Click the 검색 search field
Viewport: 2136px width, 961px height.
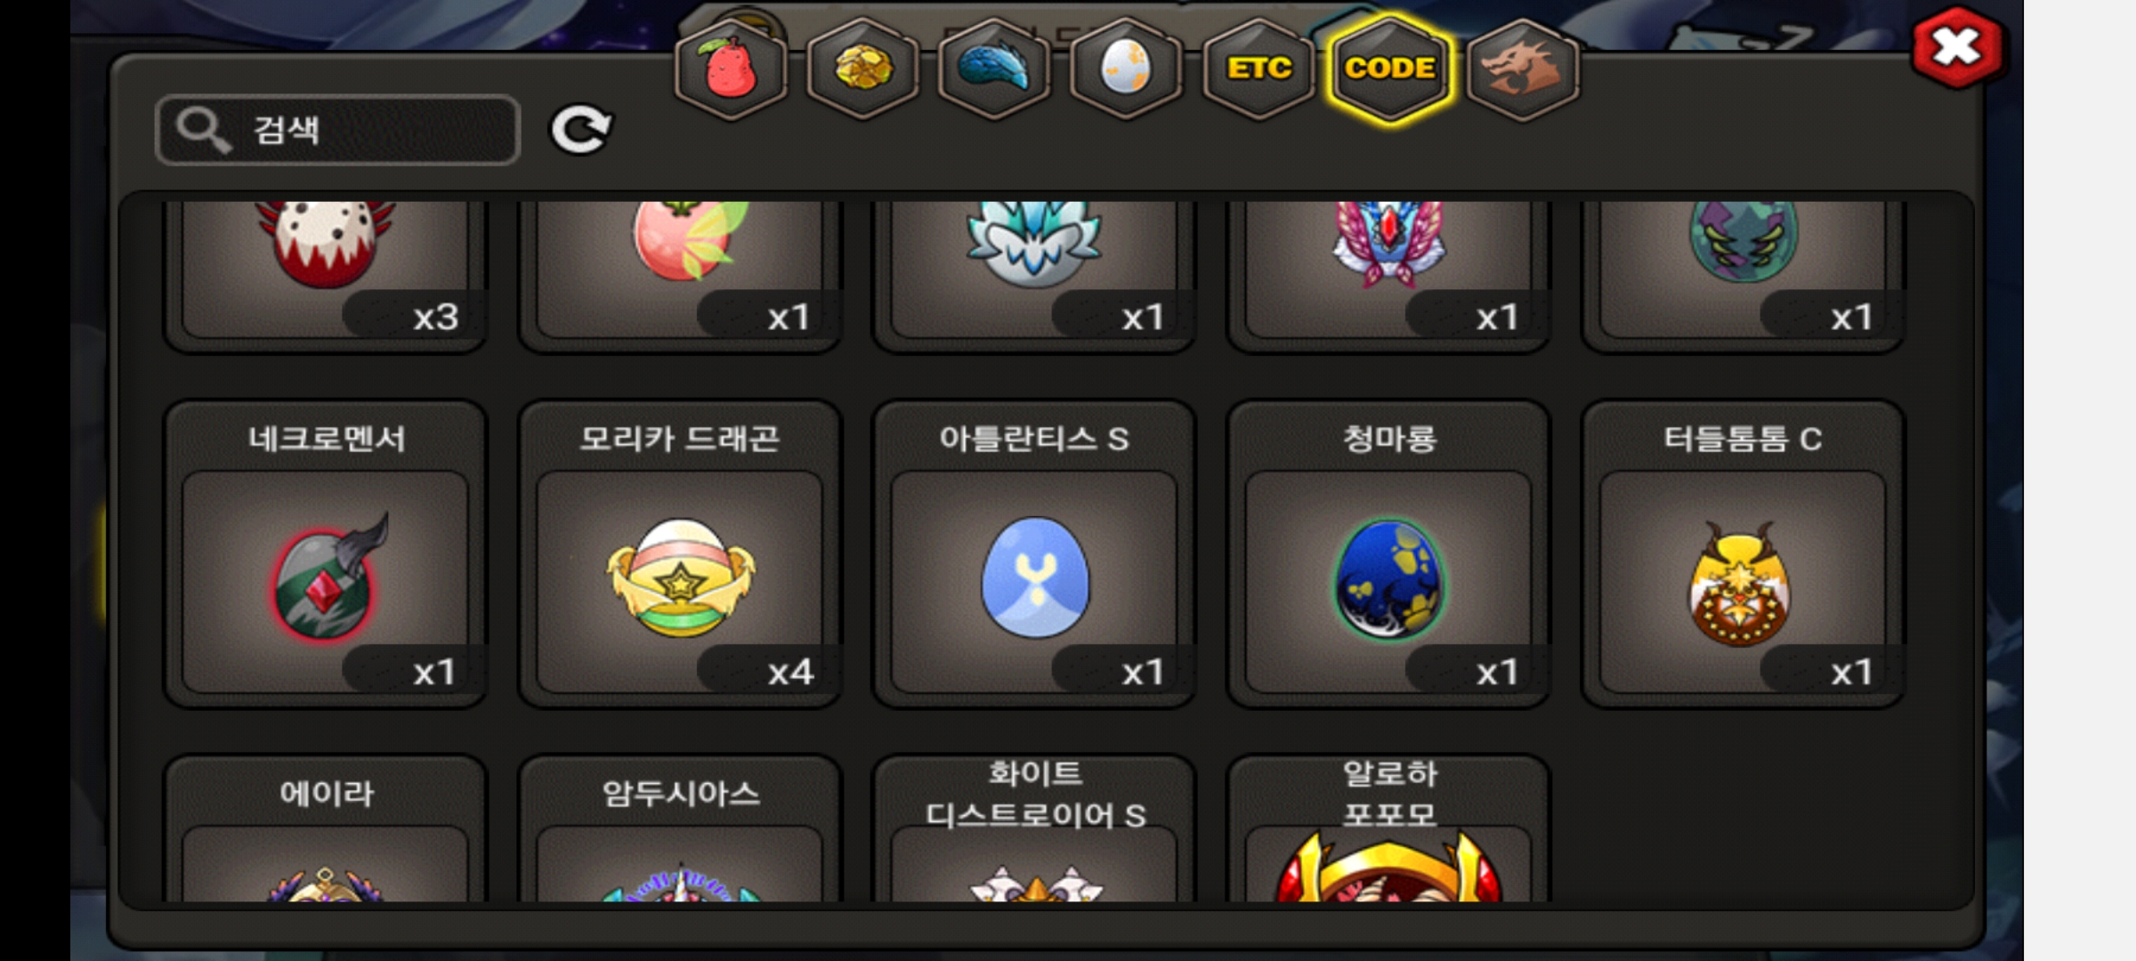[337, 130]
